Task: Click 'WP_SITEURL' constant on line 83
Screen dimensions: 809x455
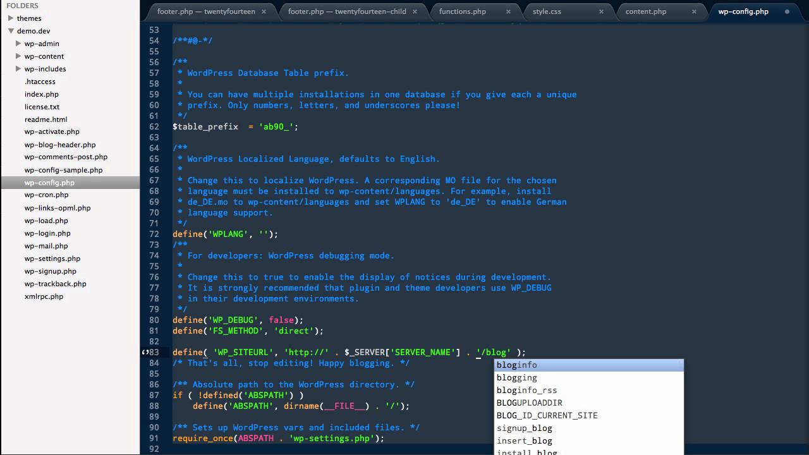Action: (x=243, y=352)
